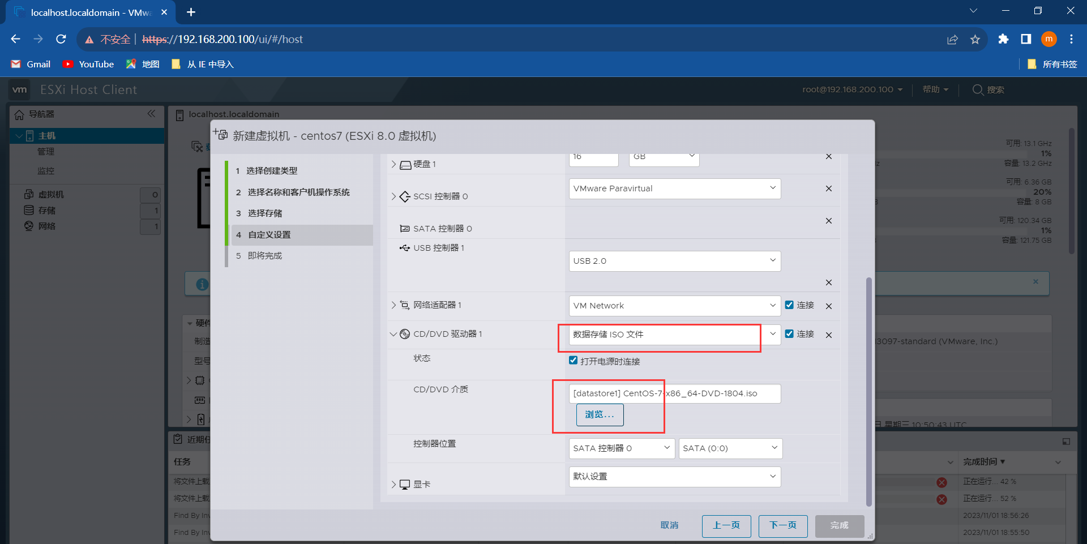Cancel the 42% upload task red icon

pos(942,482)
